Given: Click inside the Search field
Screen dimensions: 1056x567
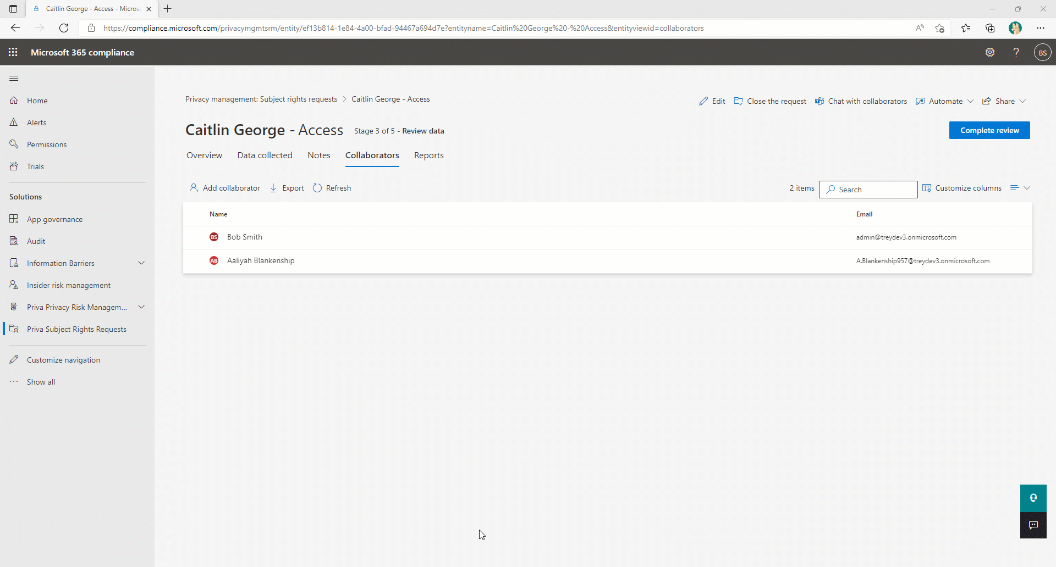Looking at the screenshot, I should click(x=868, y=189).
